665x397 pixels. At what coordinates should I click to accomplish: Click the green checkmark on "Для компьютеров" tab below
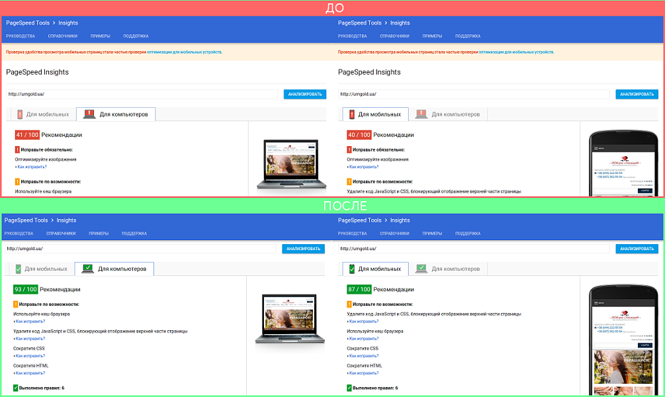point(87,268)
